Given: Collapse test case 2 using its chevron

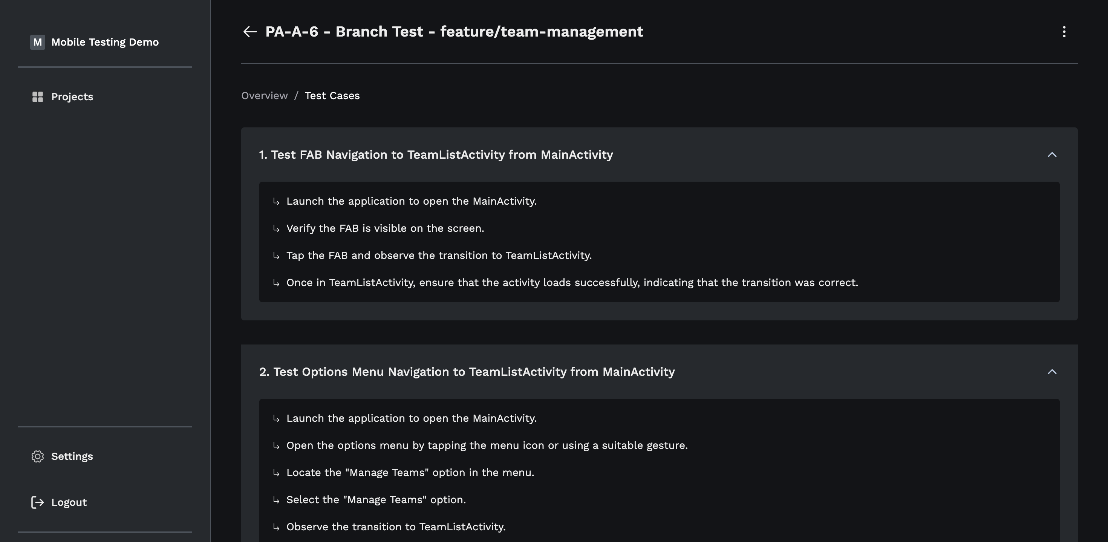Looking at the screenshot, I should click(1051, 372).
